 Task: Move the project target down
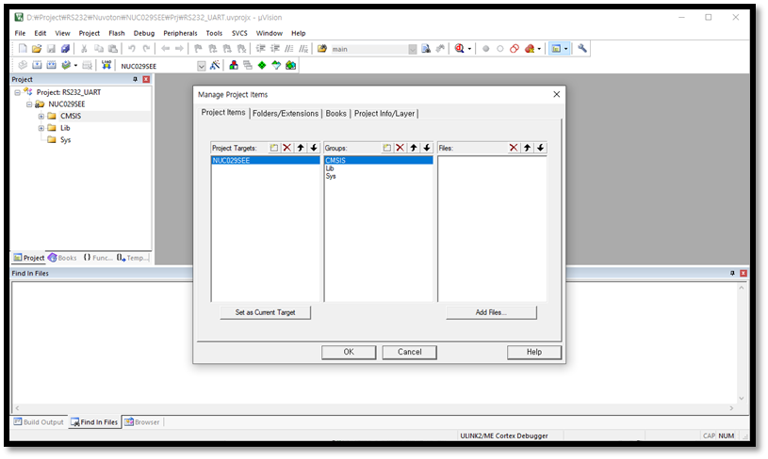point(314,148)
